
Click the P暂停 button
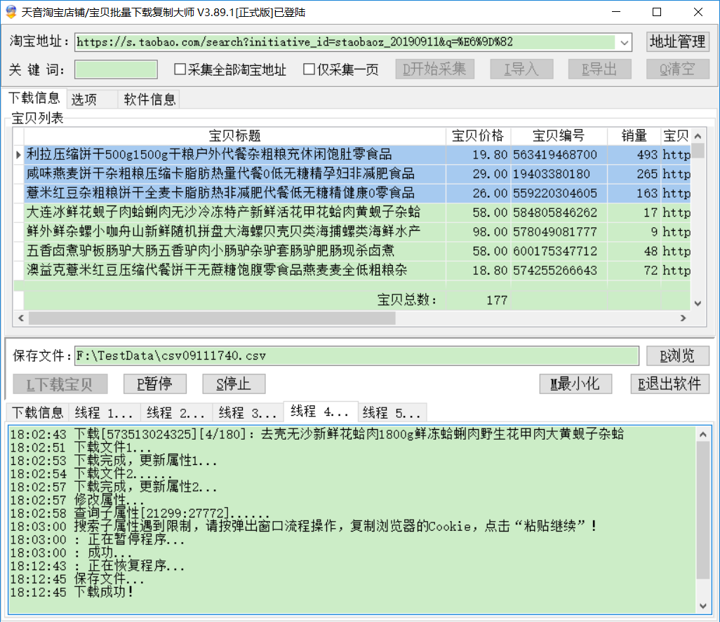(x=153, y=384)
